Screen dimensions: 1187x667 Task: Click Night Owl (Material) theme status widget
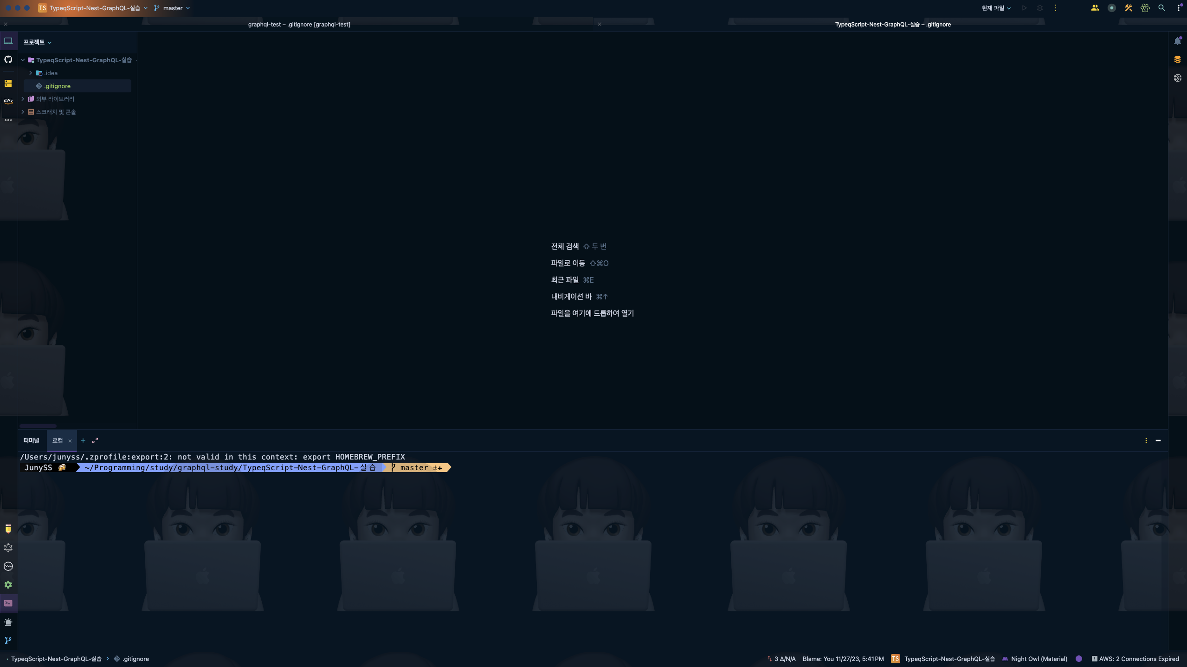pyautogui.click(x=1039, y=659)
